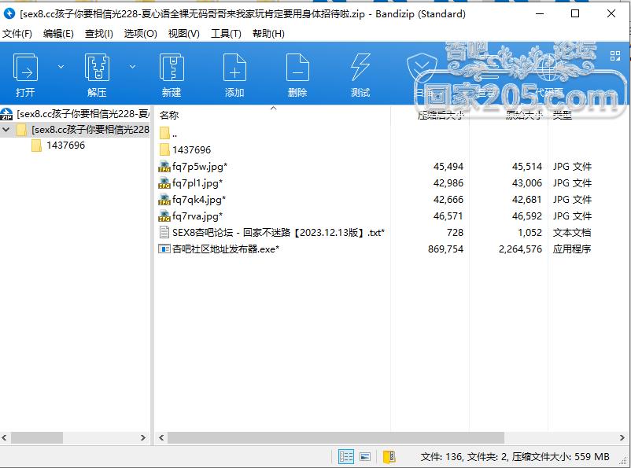Select 杏吧社区地址发布器.exe file name

pos(226,249)
